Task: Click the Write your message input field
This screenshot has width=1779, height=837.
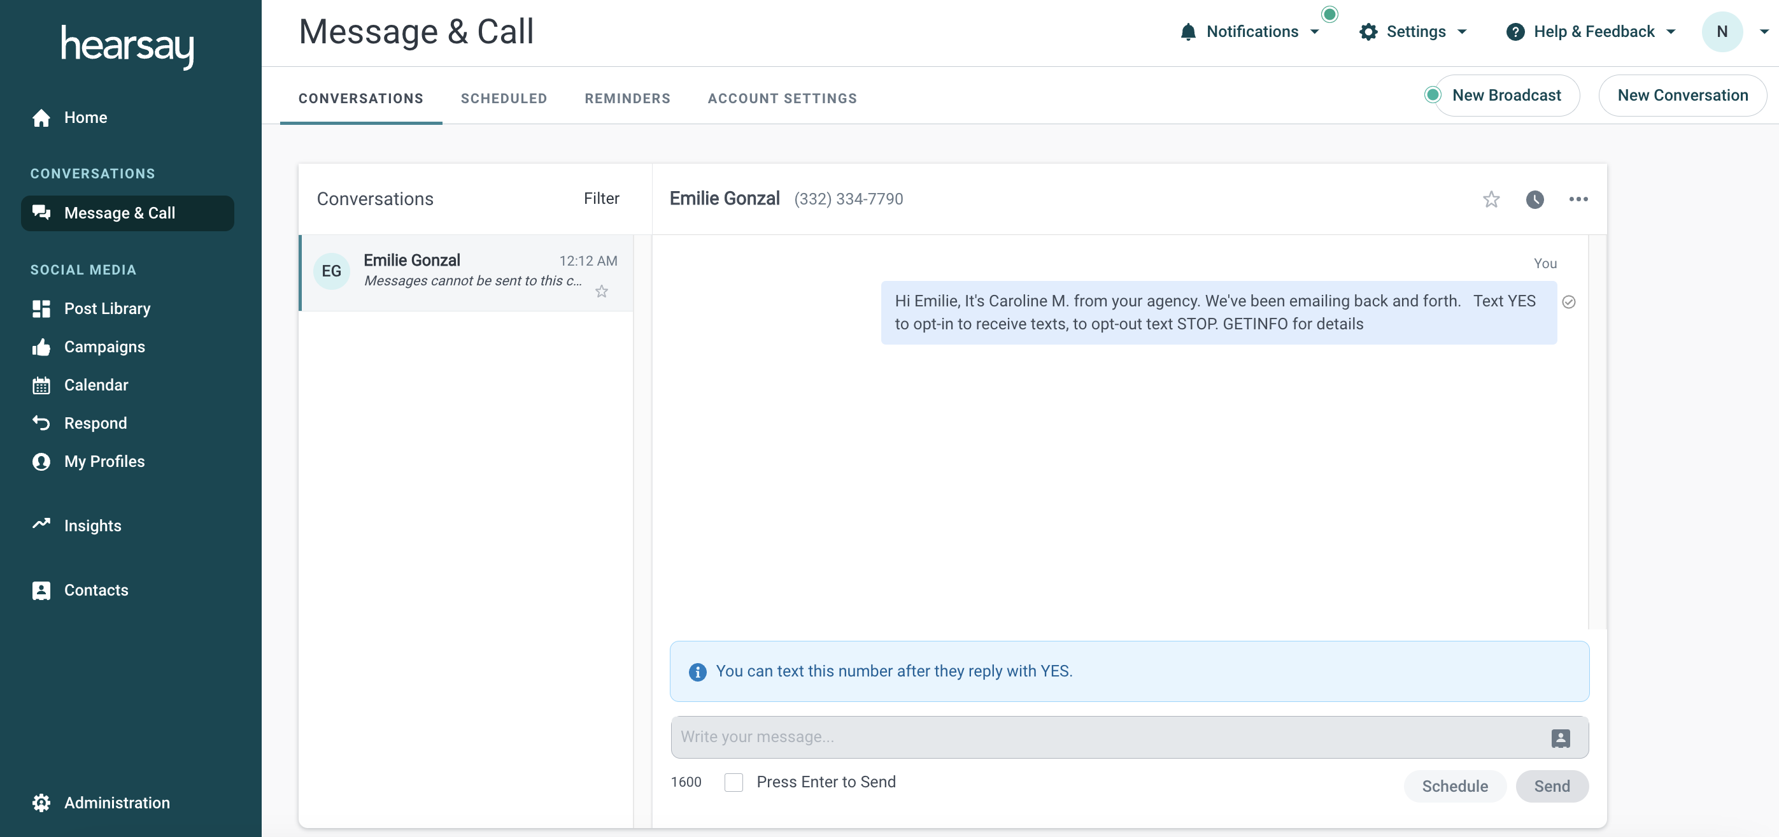Action: [1129, 738]
